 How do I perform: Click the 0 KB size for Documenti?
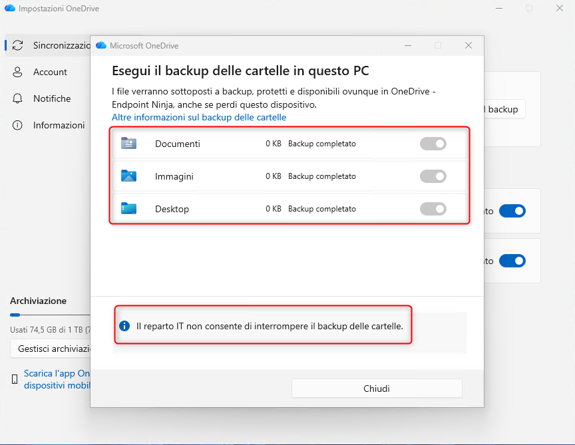click(x=274, y=144)
